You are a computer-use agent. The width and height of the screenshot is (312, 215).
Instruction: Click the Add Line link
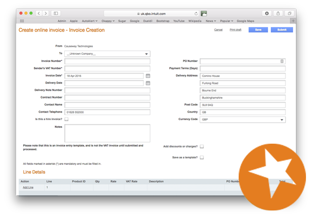click(x=28, y=187)
